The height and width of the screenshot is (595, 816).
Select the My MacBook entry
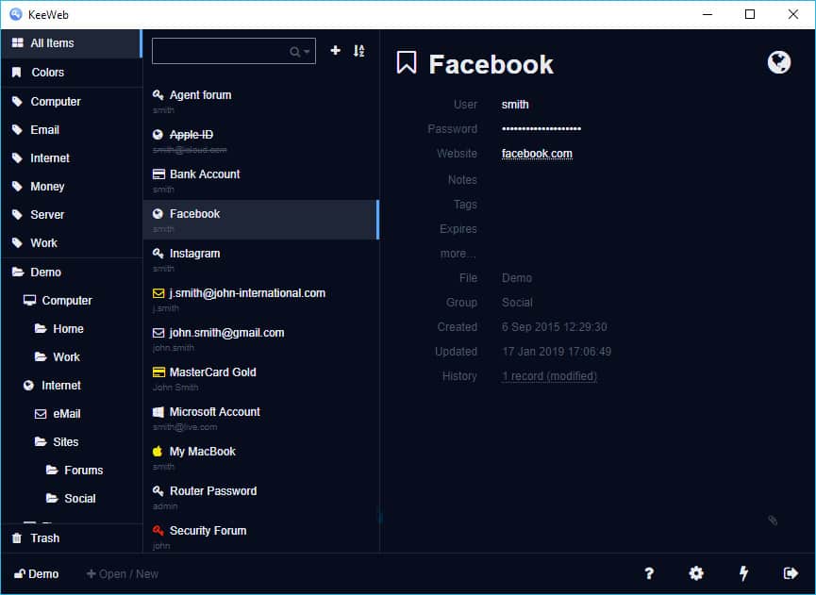coord(260,457)
